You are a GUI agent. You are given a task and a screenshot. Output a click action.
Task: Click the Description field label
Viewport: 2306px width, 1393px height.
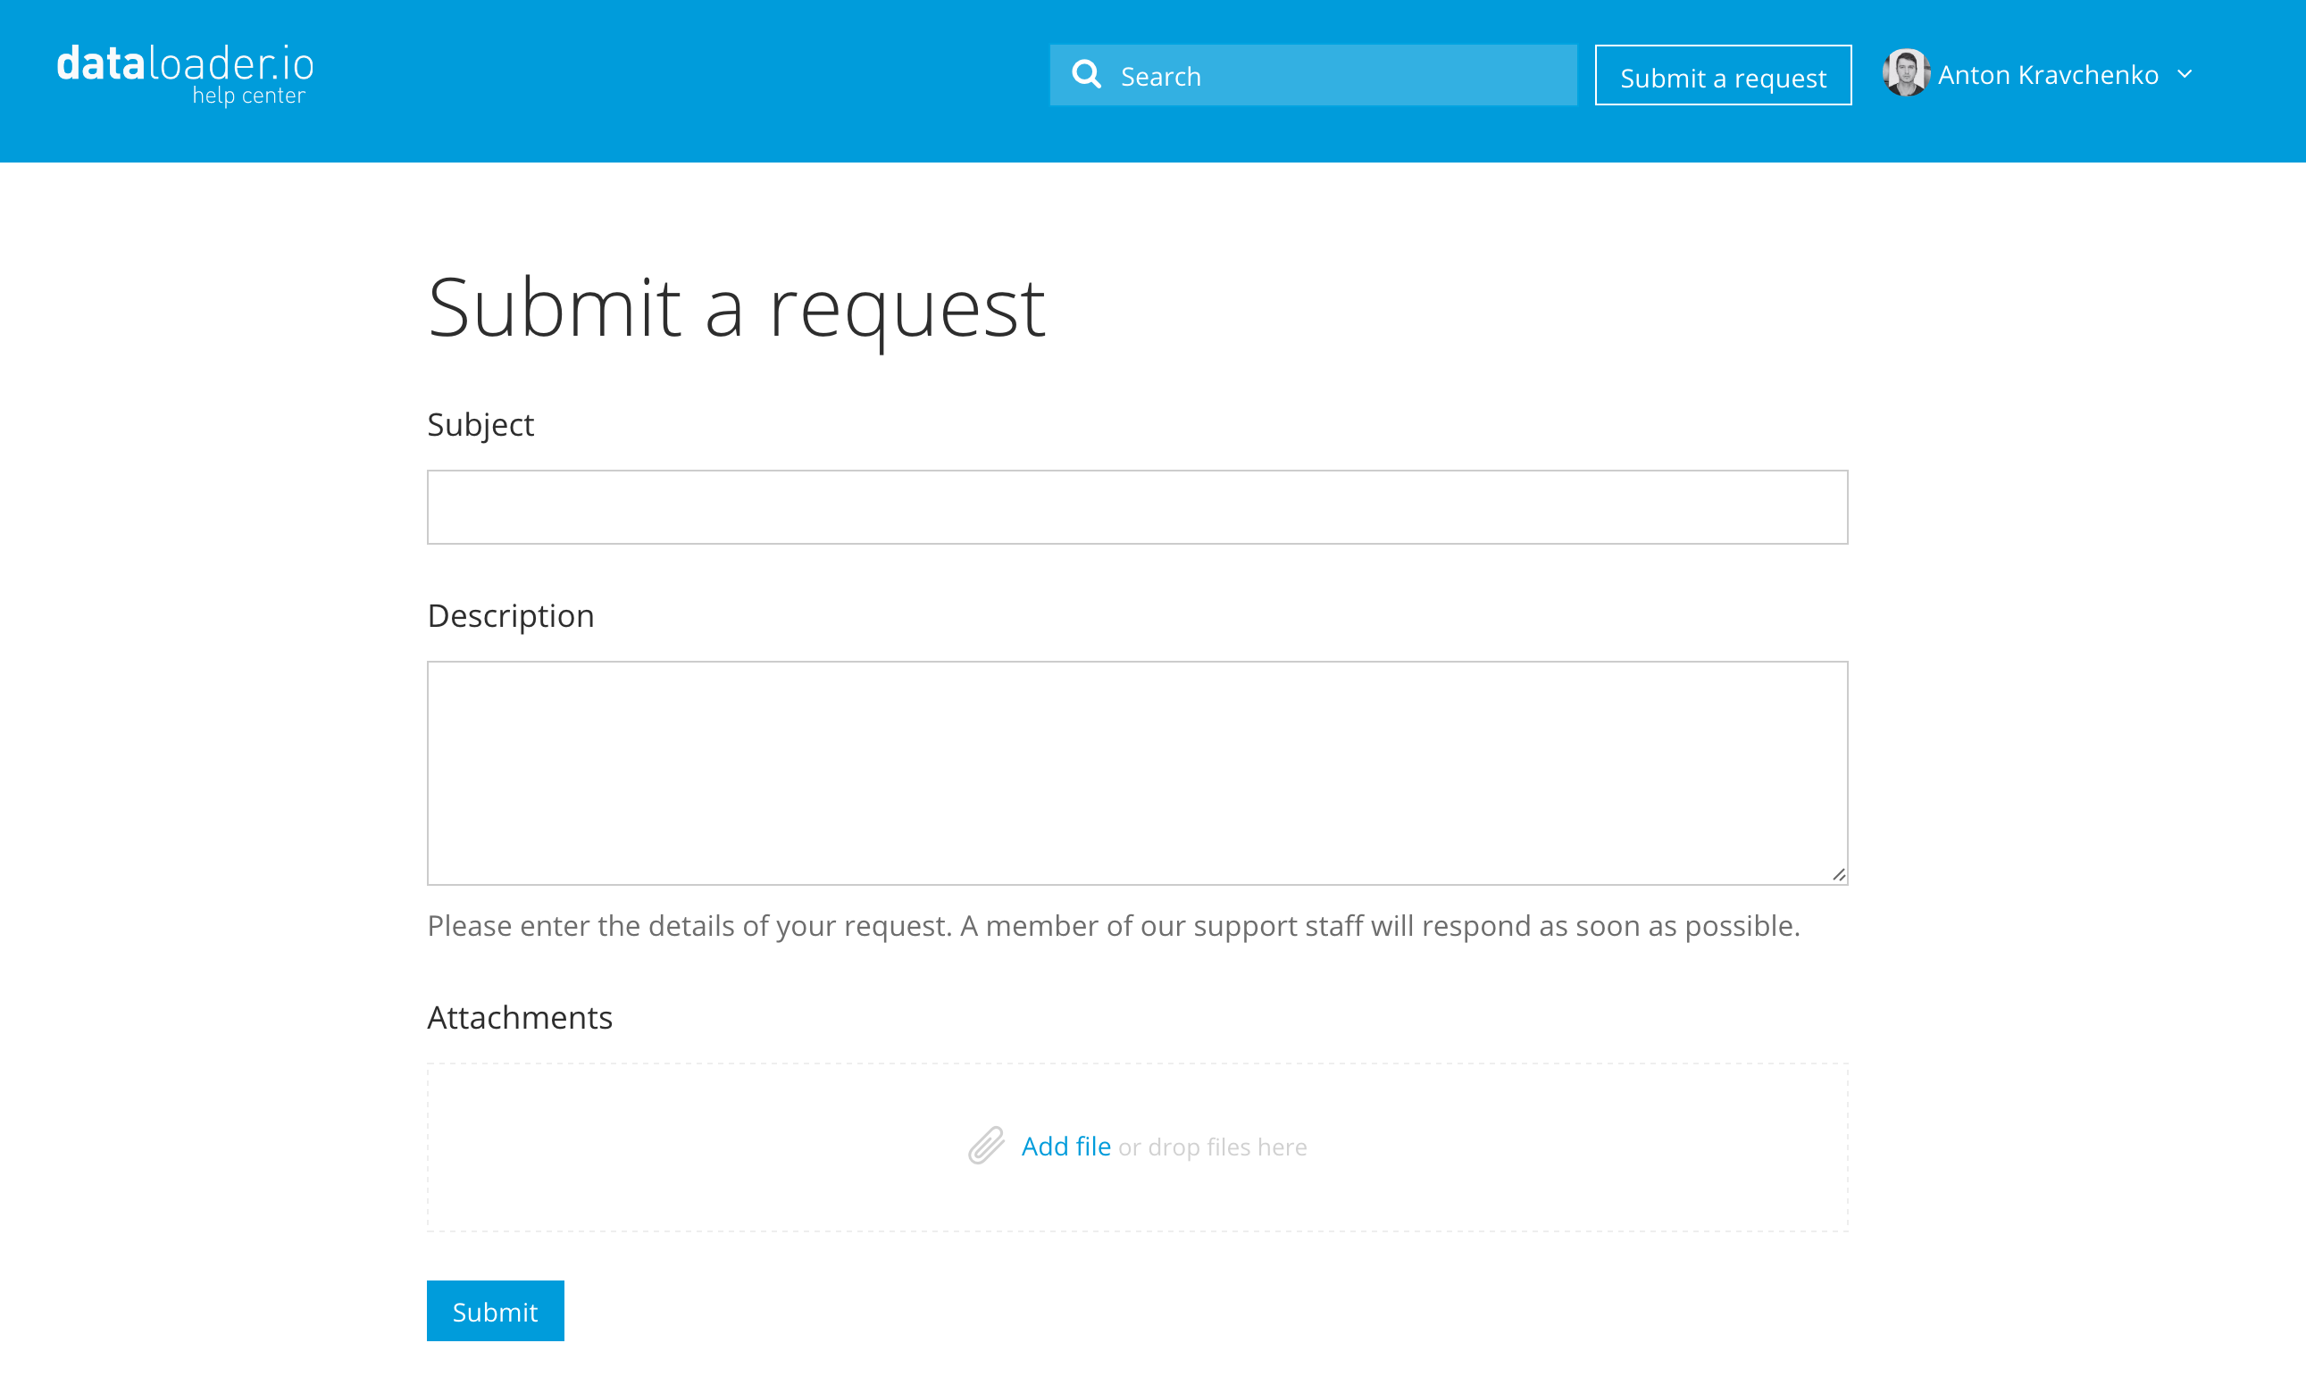[510, 616]
